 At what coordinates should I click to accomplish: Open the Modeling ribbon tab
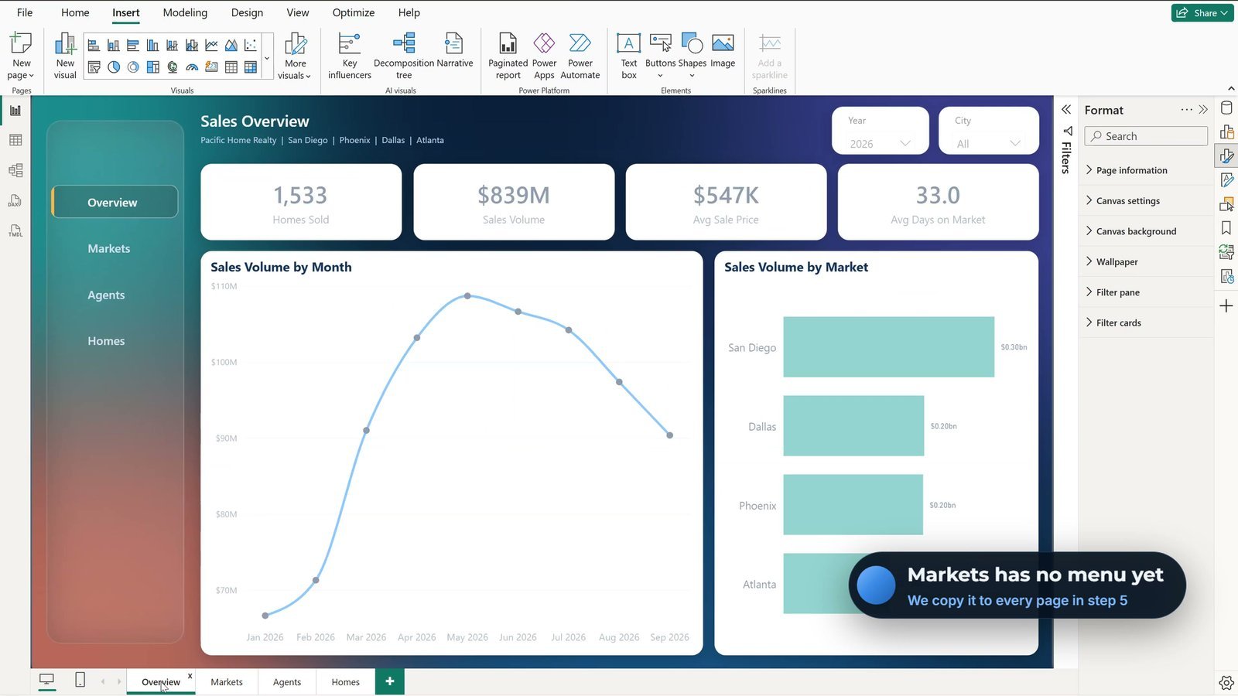[185, 12]
